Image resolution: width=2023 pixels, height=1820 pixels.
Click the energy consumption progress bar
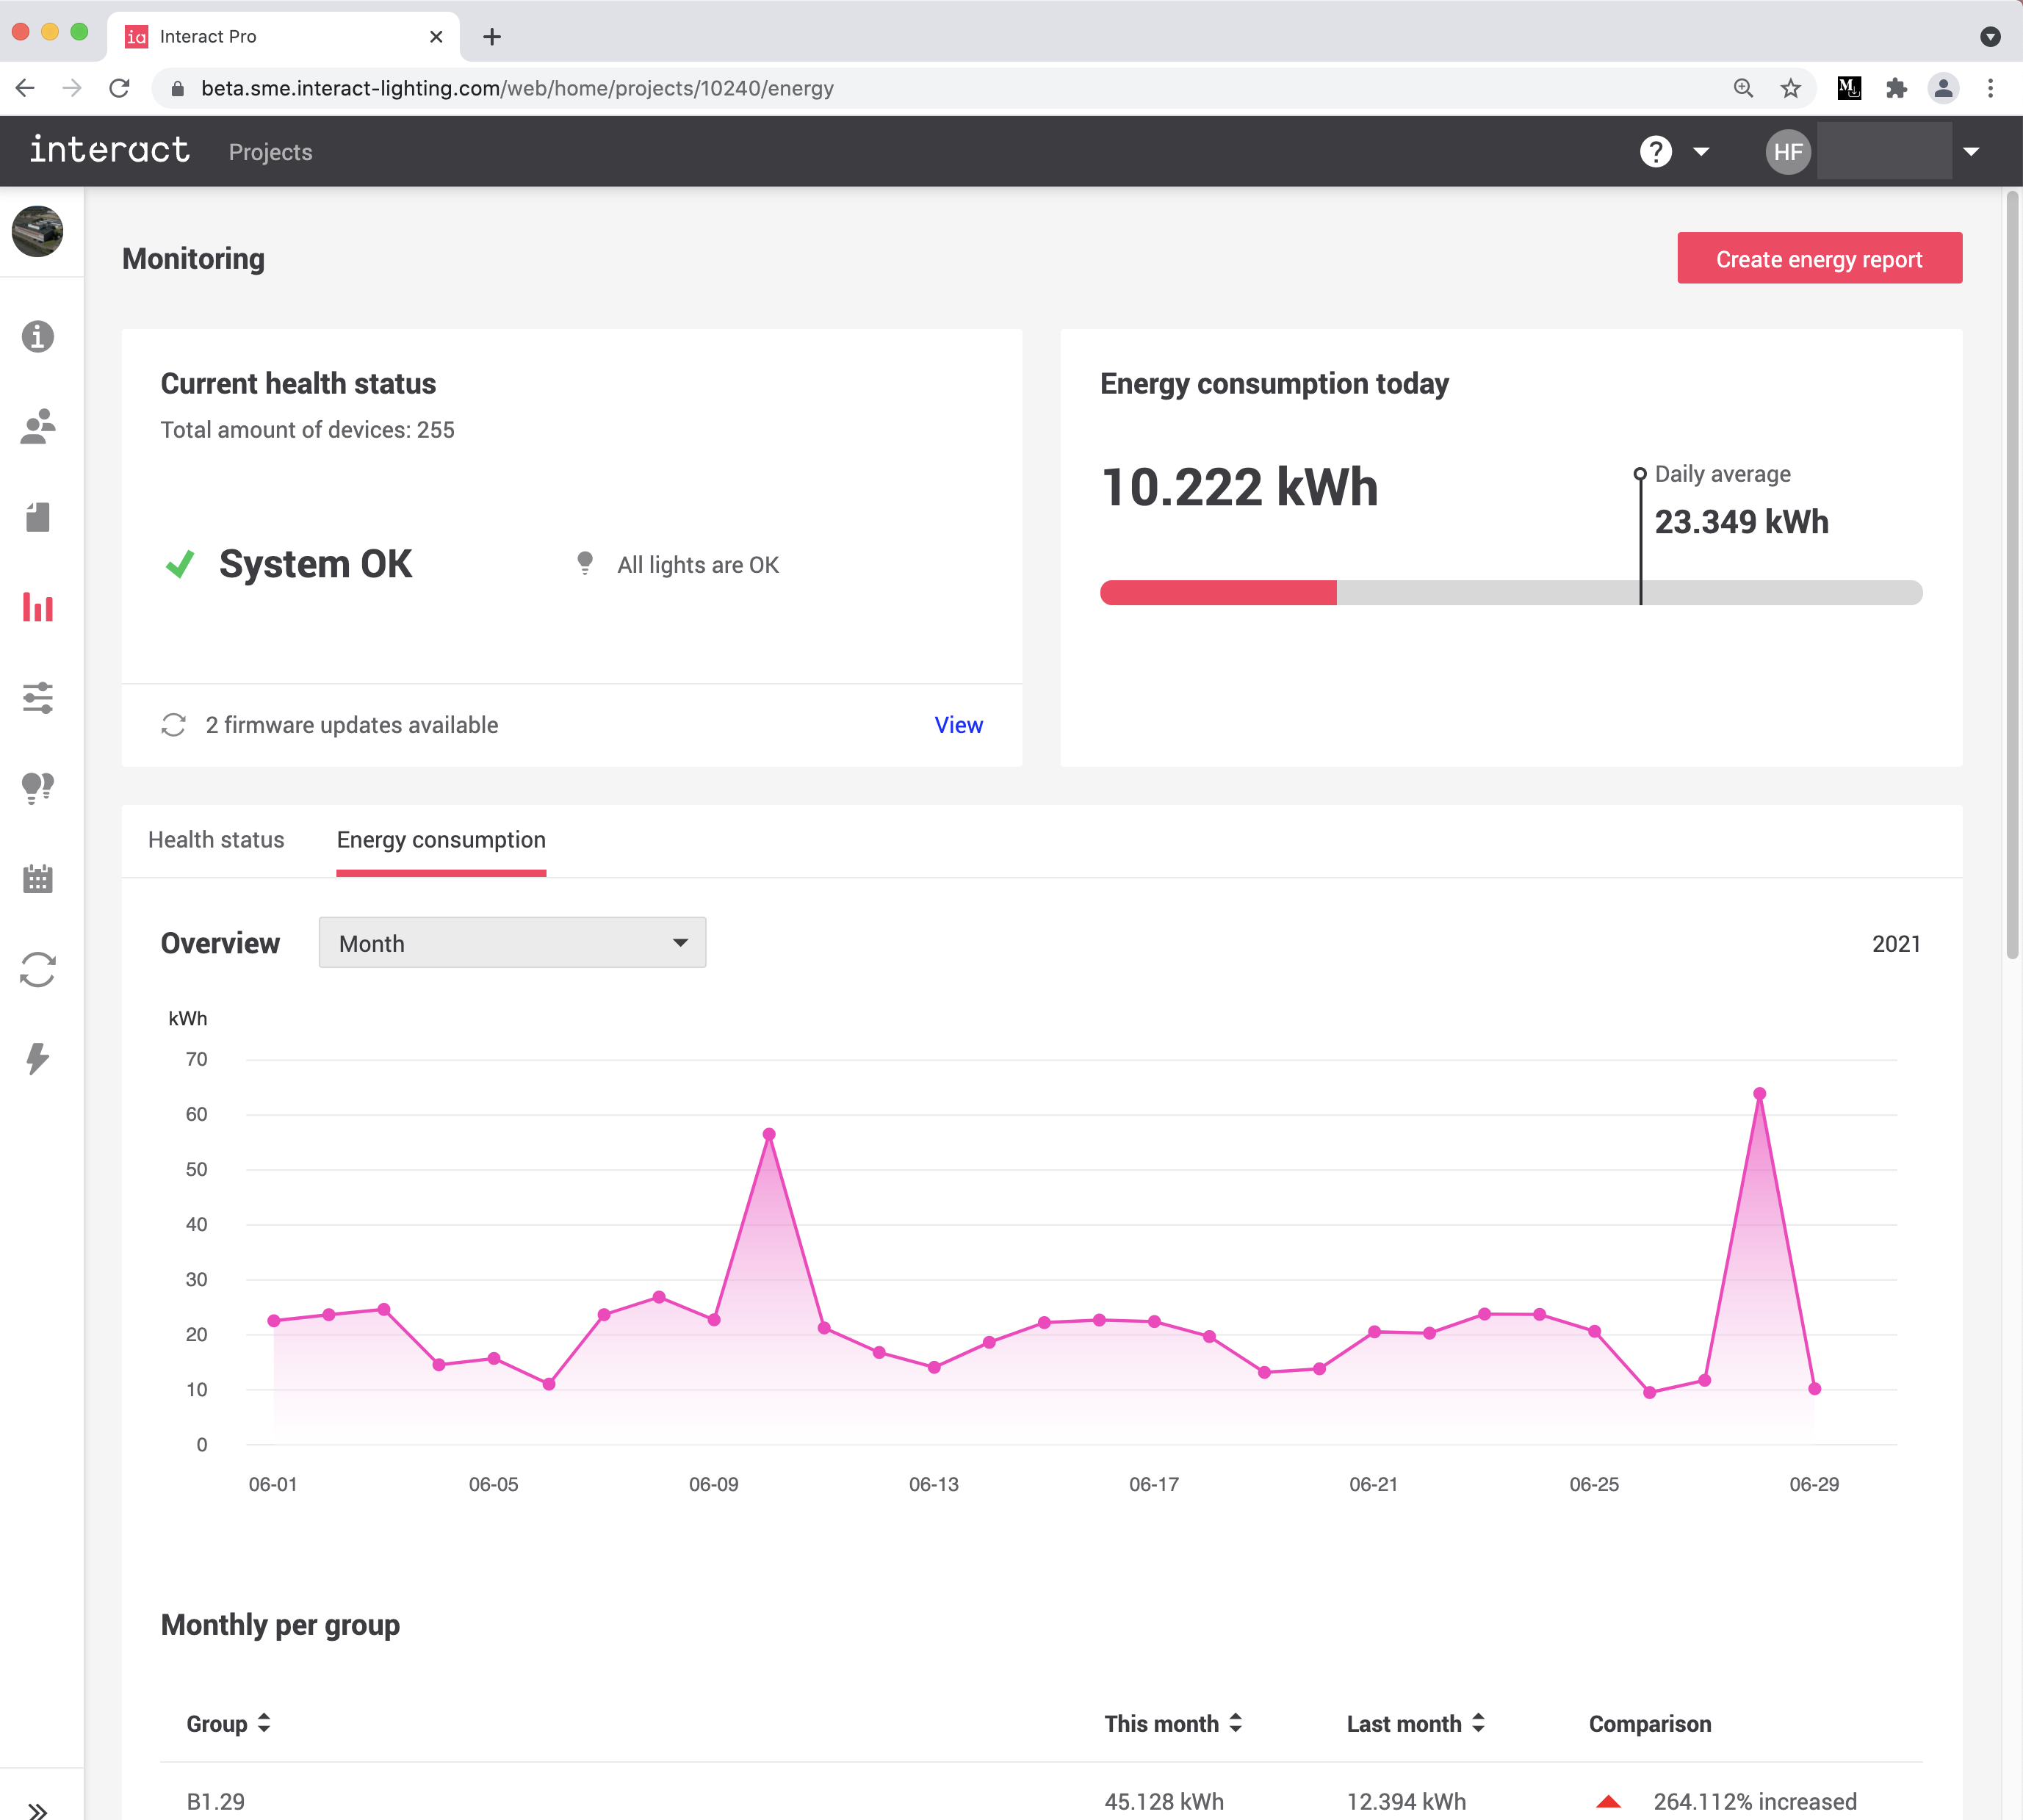[1510, 593]
